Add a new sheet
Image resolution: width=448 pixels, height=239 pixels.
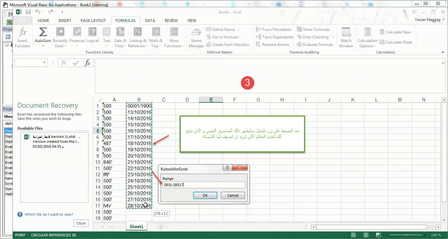(161, 227)
